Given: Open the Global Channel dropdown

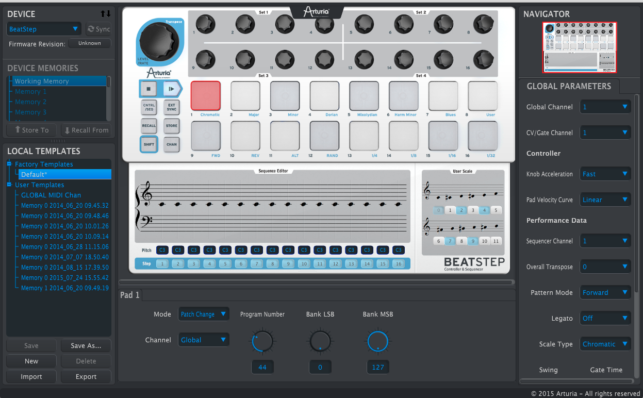Looking at the screenshot, I should click(605, 107).
